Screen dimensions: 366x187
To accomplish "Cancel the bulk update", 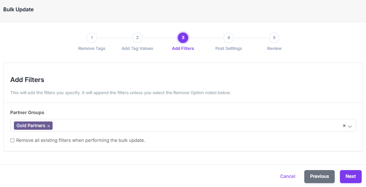I will coord(288,177).
